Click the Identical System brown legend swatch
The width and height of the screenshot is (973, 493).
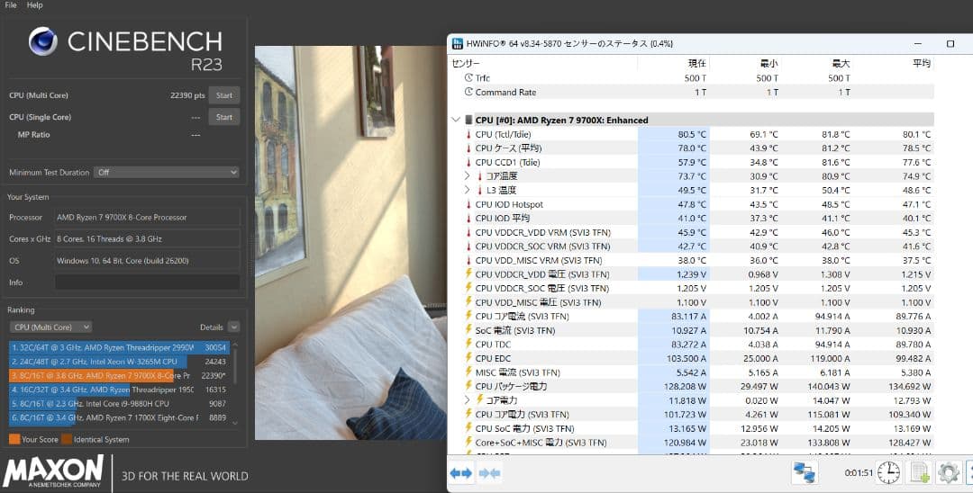[x=67, y=439]
